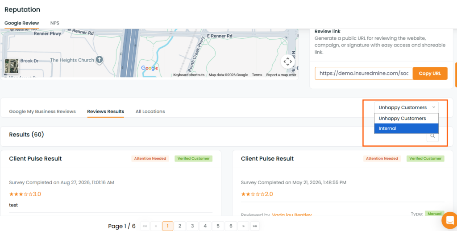
Task: Open the chat support bubble icon
Action: (450, 220)
